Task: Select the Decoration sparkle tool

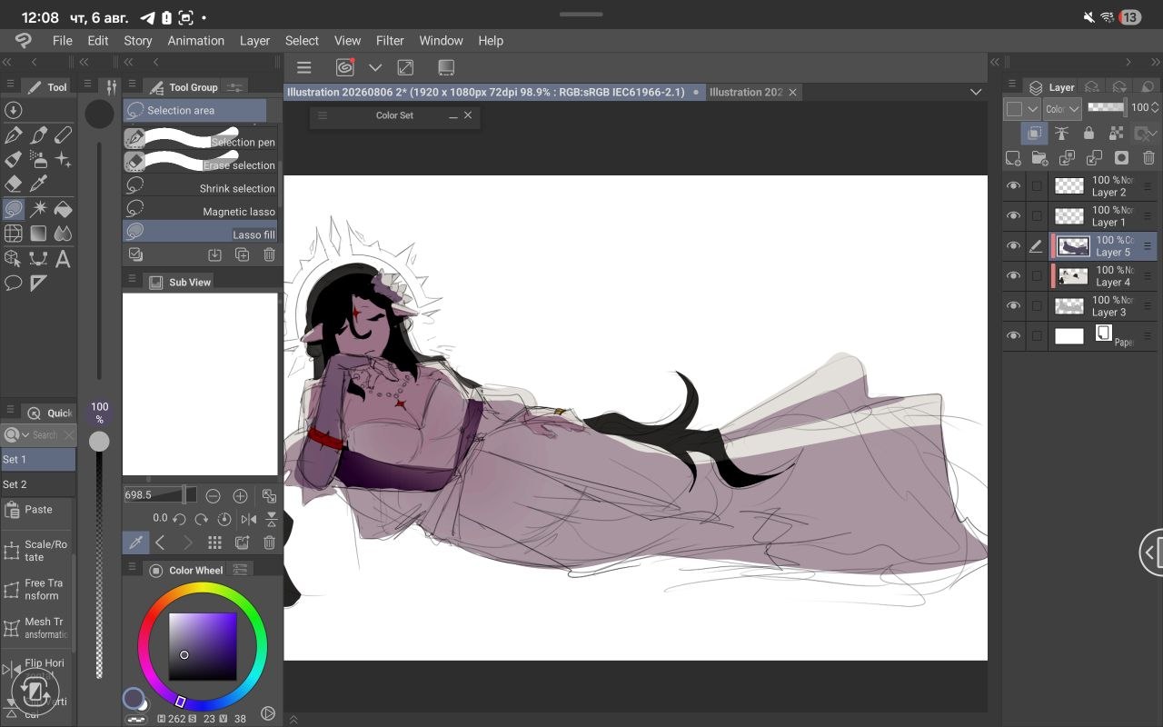Action: [63, 159]
